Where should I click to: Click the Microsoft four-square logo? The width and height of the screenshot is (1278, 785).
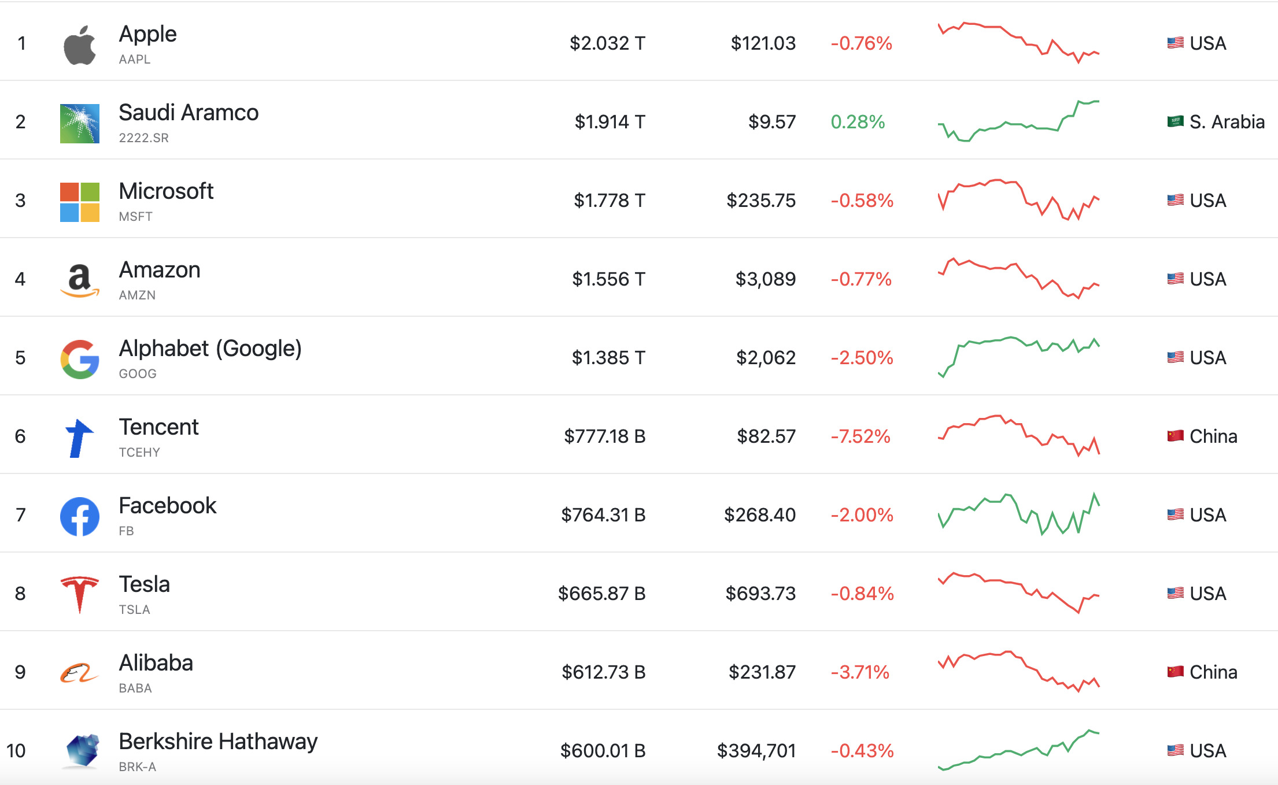80,202
